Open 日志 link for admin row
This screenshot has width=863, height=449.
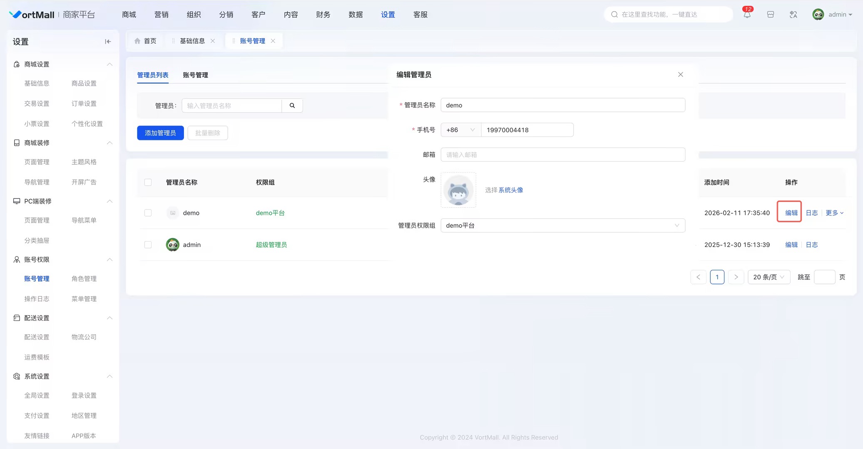click(x=811, y=244)
